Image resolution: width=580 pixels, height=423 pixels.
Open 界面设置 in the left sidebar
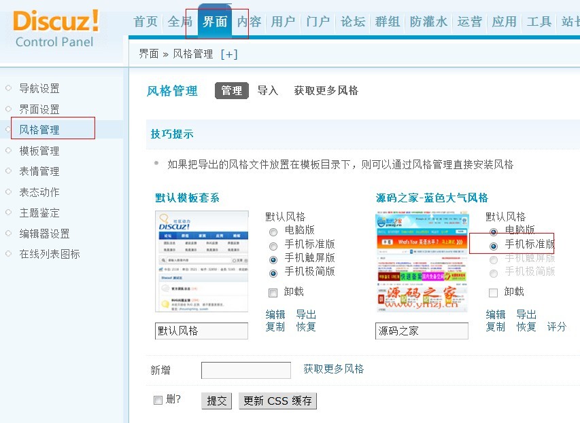click(39, 109)
